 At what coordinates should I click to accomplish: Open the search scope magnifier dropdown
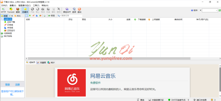click(59, 16)
